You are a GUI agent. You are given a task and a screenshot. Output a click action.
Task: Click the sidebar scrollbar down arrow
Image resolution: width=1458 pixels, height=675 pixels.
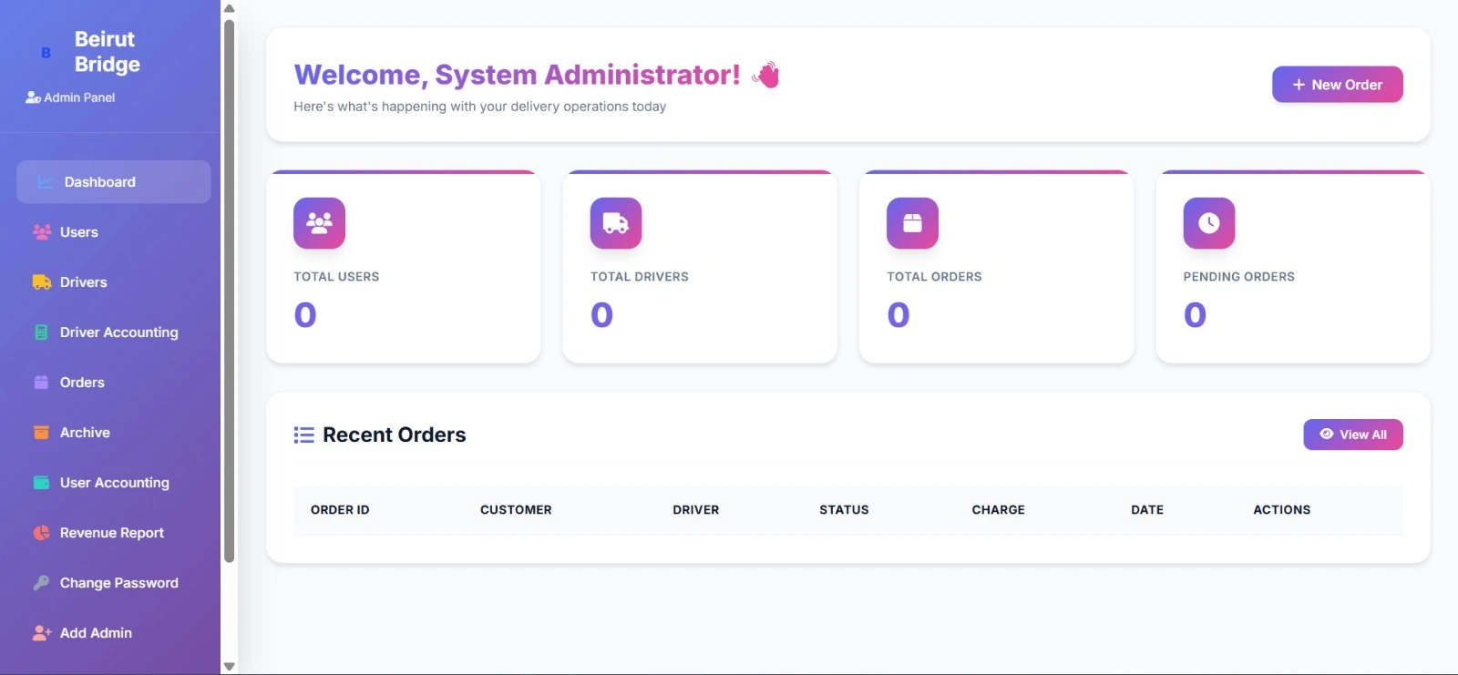click(x=230, y=667)
